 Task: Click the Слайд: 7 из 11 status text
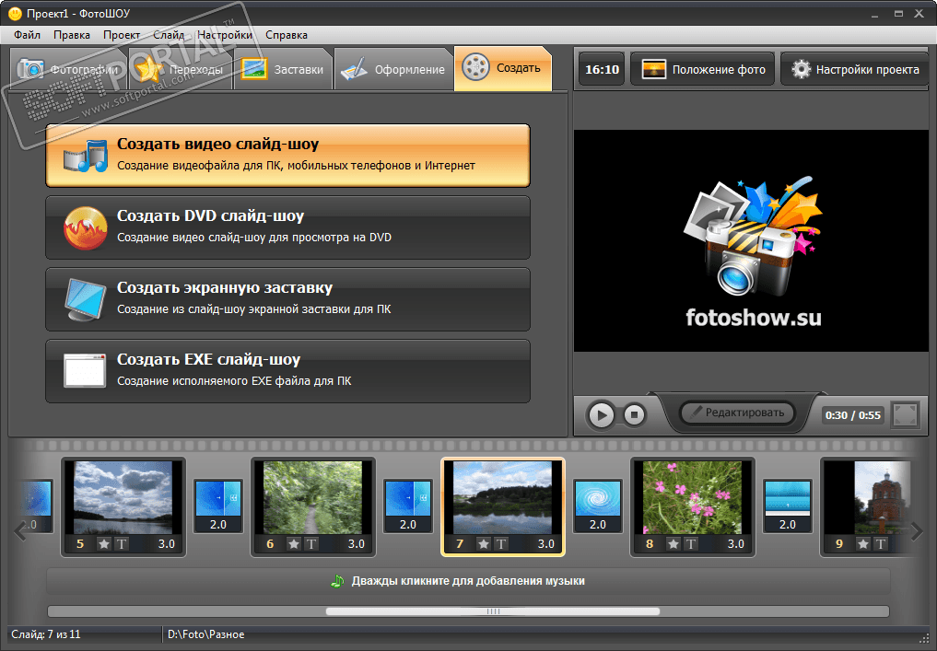point(46,634)
